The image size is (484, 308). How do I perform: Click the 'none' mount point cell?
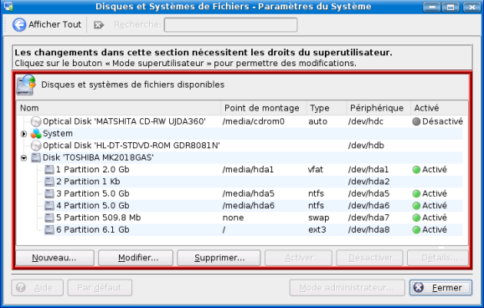(x=233, y=218)
